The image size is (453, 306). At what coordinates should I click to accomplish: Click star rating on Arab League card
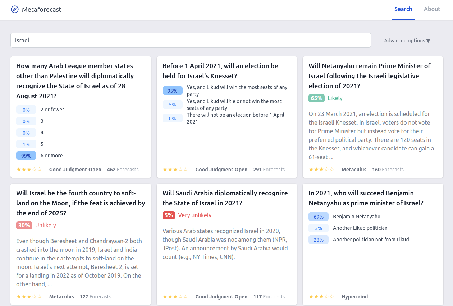point(29,170)
